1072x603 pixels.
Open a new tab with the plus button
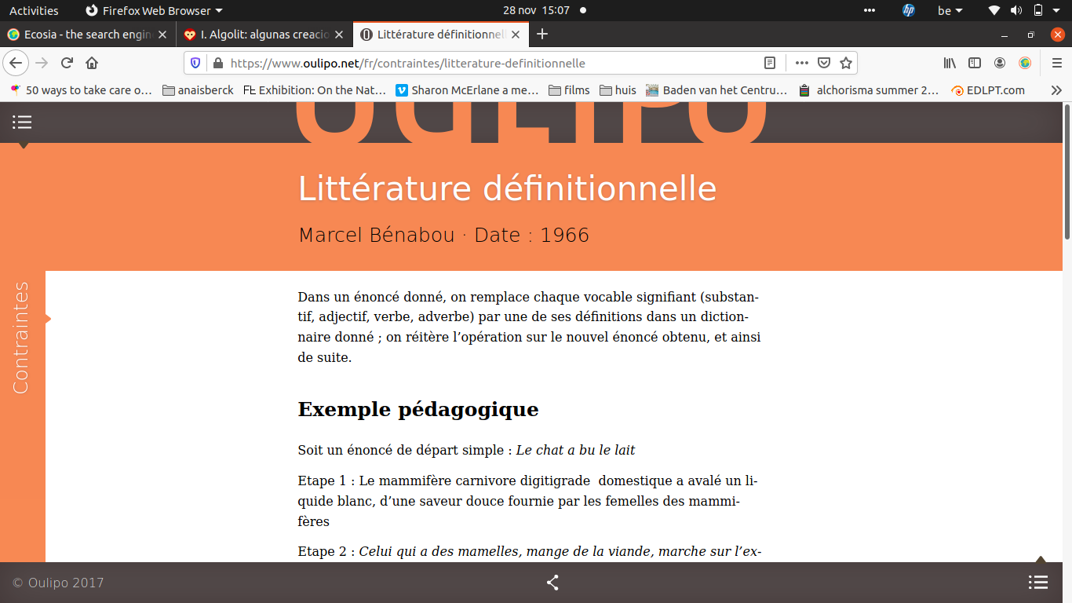point(541,34)
